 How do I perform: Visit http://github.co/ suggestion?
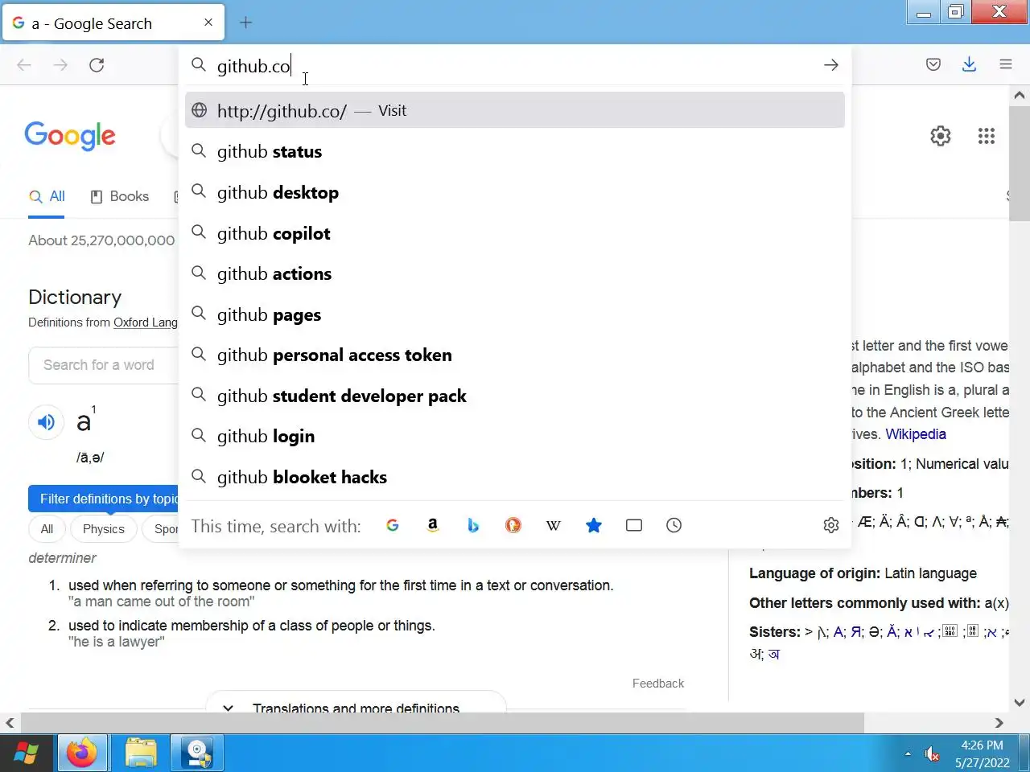515,110
